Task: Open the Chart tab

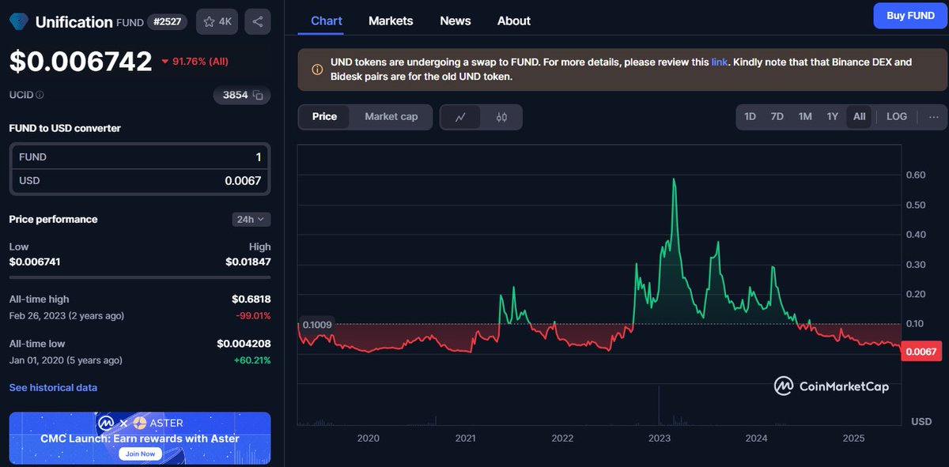Action: pyautogui.click(x=327, y=21)
